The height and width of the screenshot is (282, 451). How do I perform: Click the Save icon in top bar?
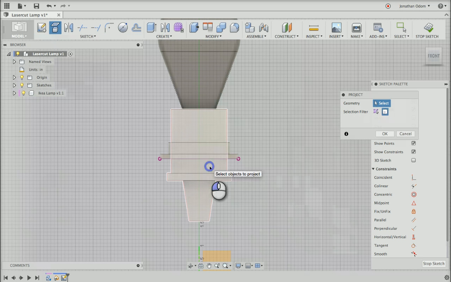pyautogui.click(x=36, y=6)
